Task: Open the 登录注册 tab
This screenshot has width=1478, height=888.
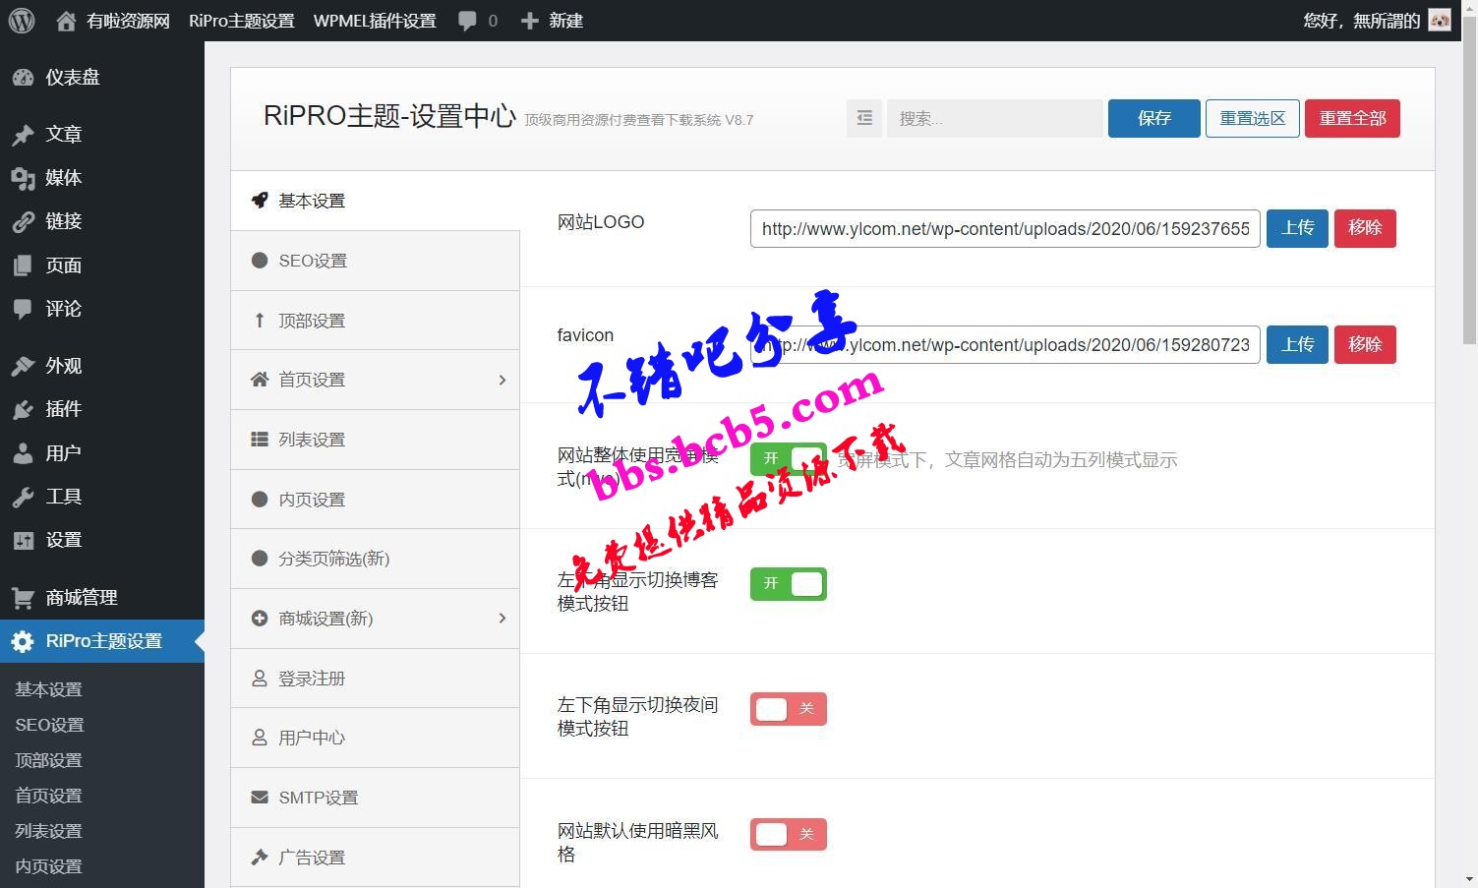Action: (x=375, y=679)
